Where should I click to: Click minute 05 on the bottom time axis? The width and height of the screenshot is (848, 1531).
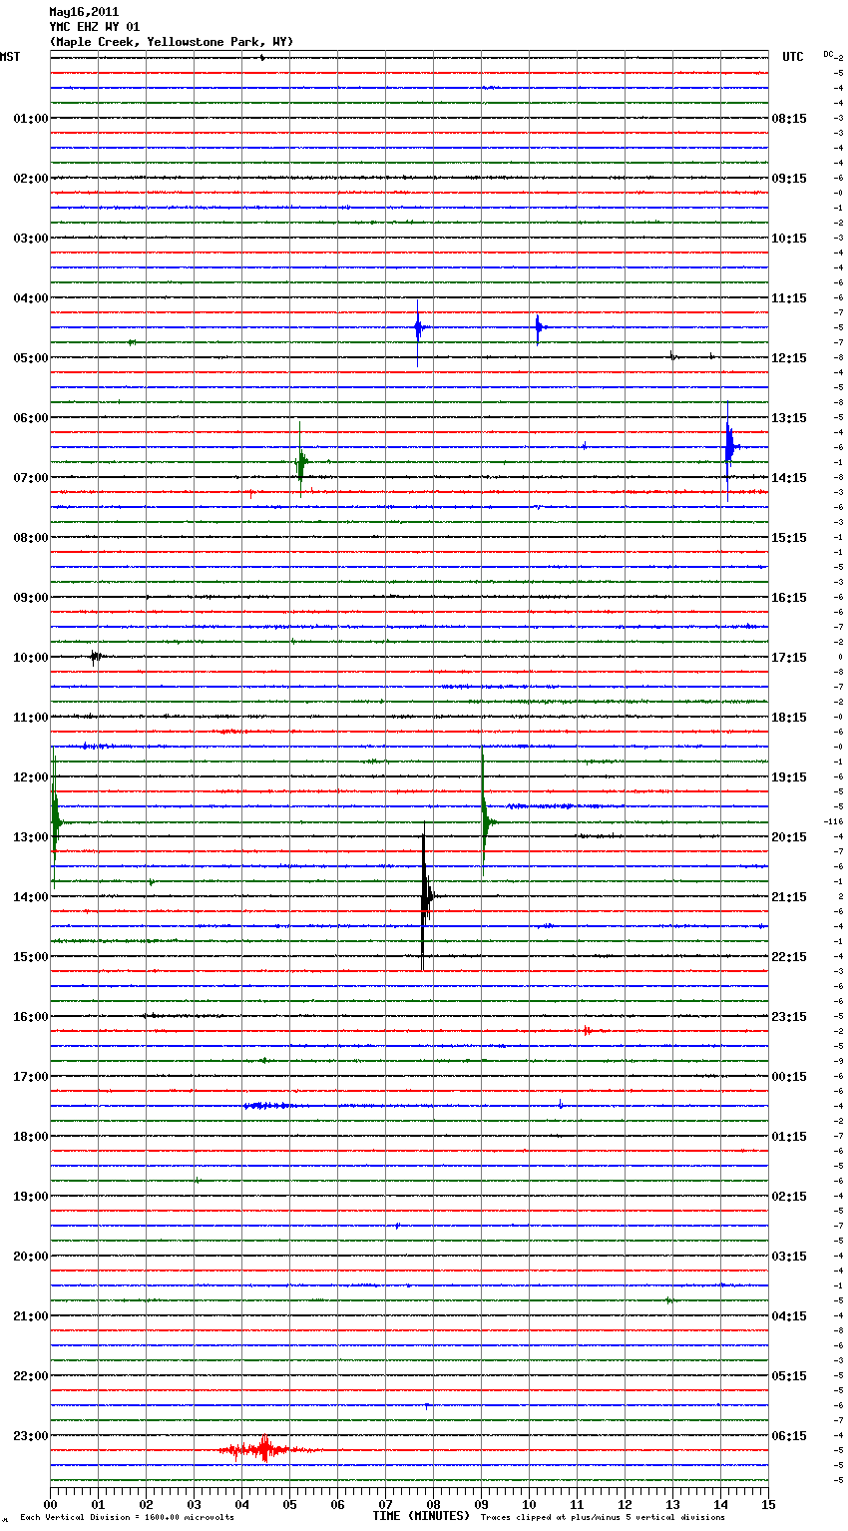[x=290, y=1504]
